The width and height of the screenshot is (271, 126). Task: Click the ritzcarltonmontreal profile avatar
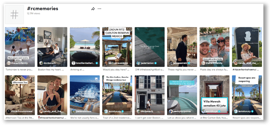pos(9,111)
